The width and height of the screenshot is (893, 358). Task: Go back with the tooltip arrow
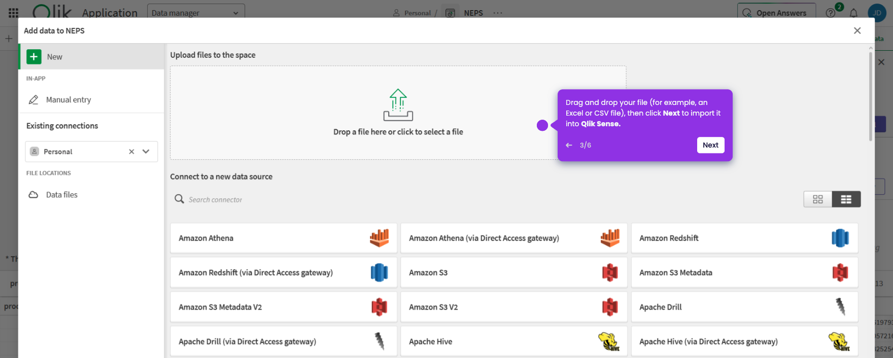click(x=569, y=145)
